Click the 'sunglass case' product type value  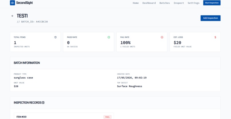pos(24,78)
